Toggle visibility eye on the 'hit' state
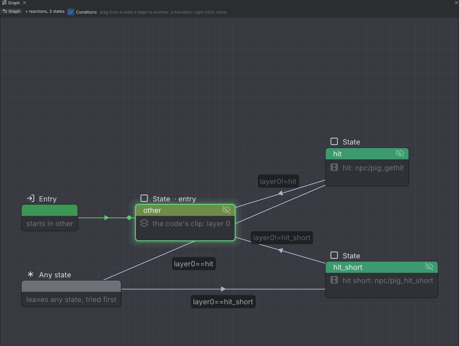 [400, 153]
